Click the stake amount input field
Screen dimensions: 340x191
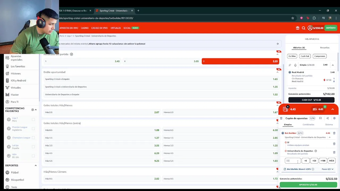tap(293, 161)
